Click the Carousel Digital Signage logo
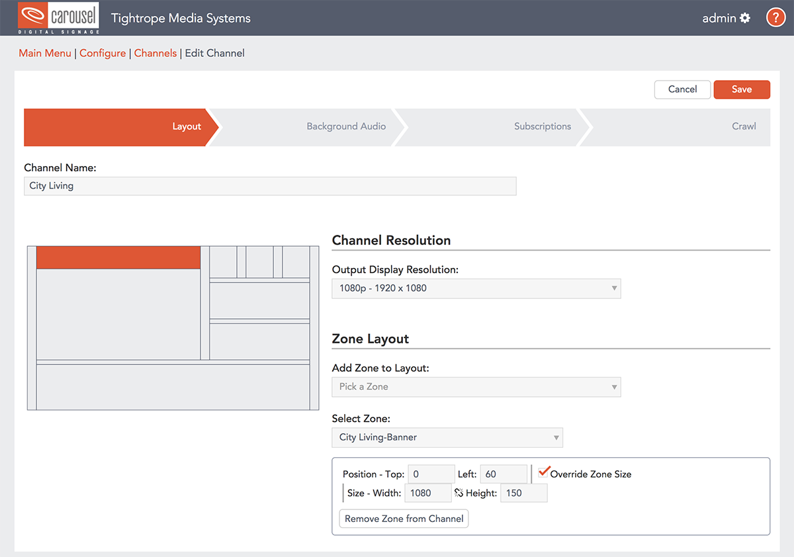This screenshot has width=794, height=557. [59, 18]
